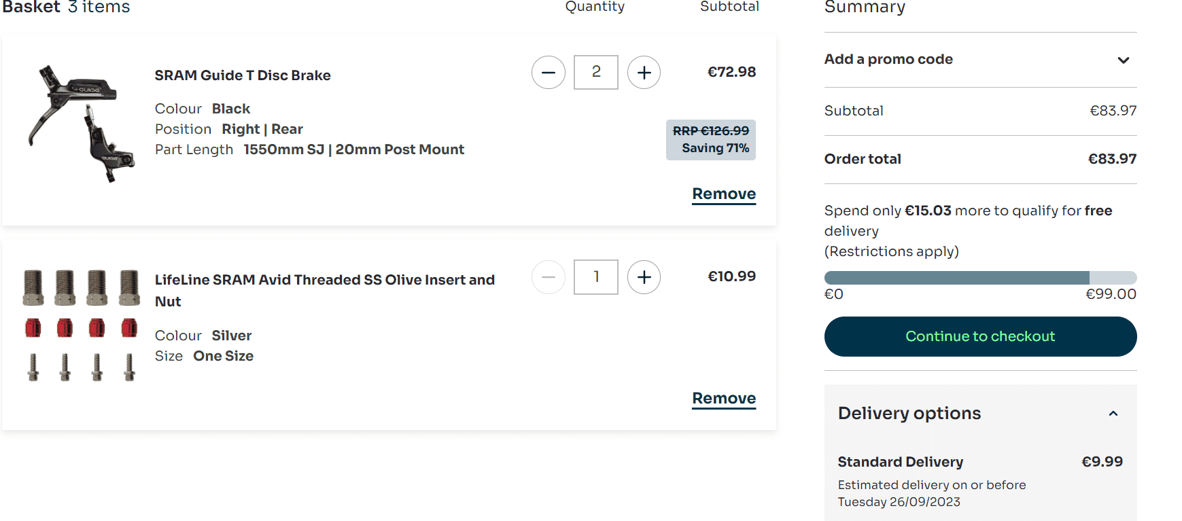Decrease SRAM Guide T brake quantity
1182x521 pixels.
[x=549, y=73]
